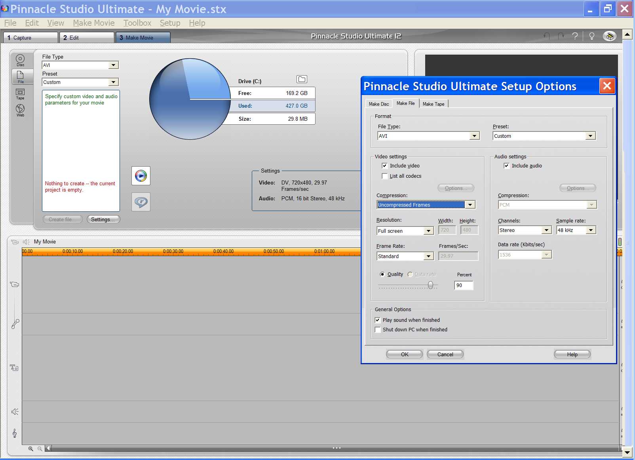Open the drive folder browse icon
Viewport: 635px width, 460px height.
(x=302, y=79)
